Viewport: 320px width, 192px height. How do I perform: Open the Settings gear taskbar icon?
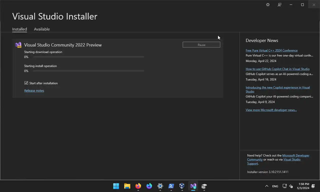click(160, 186)
